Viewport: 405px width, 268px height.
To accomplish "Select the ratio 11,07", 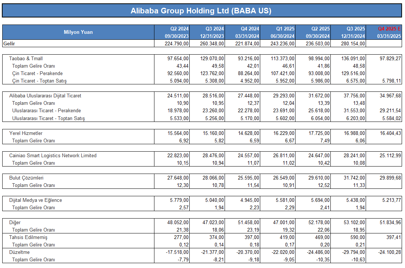I will point(253,163).
